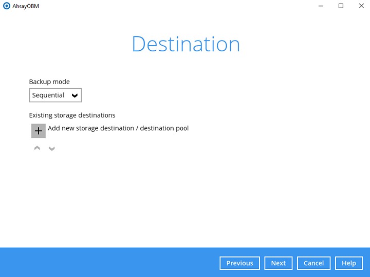370x277 pixels.
Task: Click the plus icon to add destination
Action: tap(39, 131)
